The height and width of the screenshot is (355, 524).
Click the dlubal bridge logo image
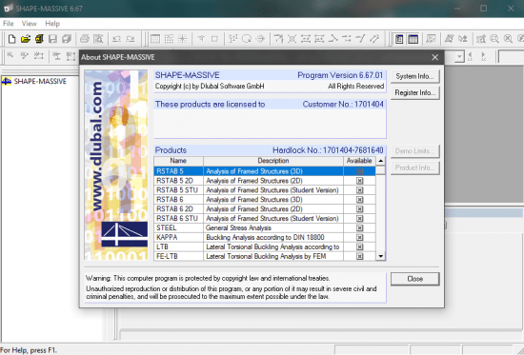[x=124, y=234]
